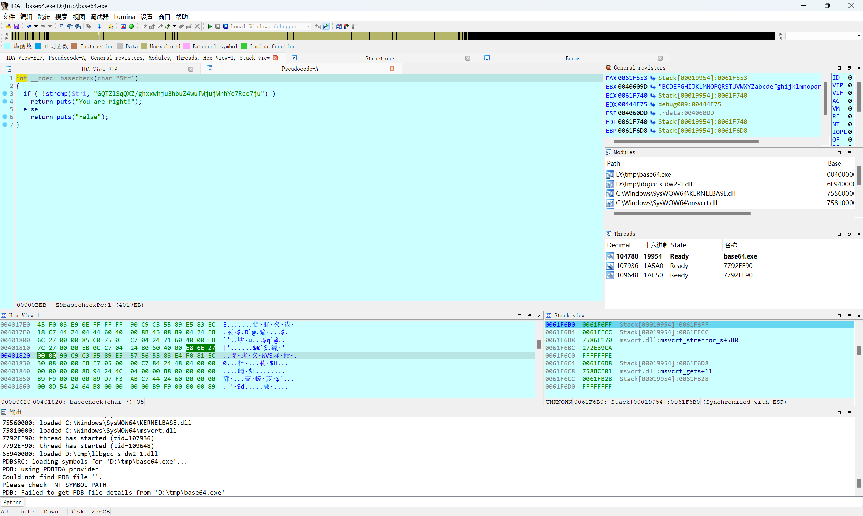The height and width of the screenshot is (516, 863).
Task: Go back with the blue left arrow
Action: [x=29, y=26]
